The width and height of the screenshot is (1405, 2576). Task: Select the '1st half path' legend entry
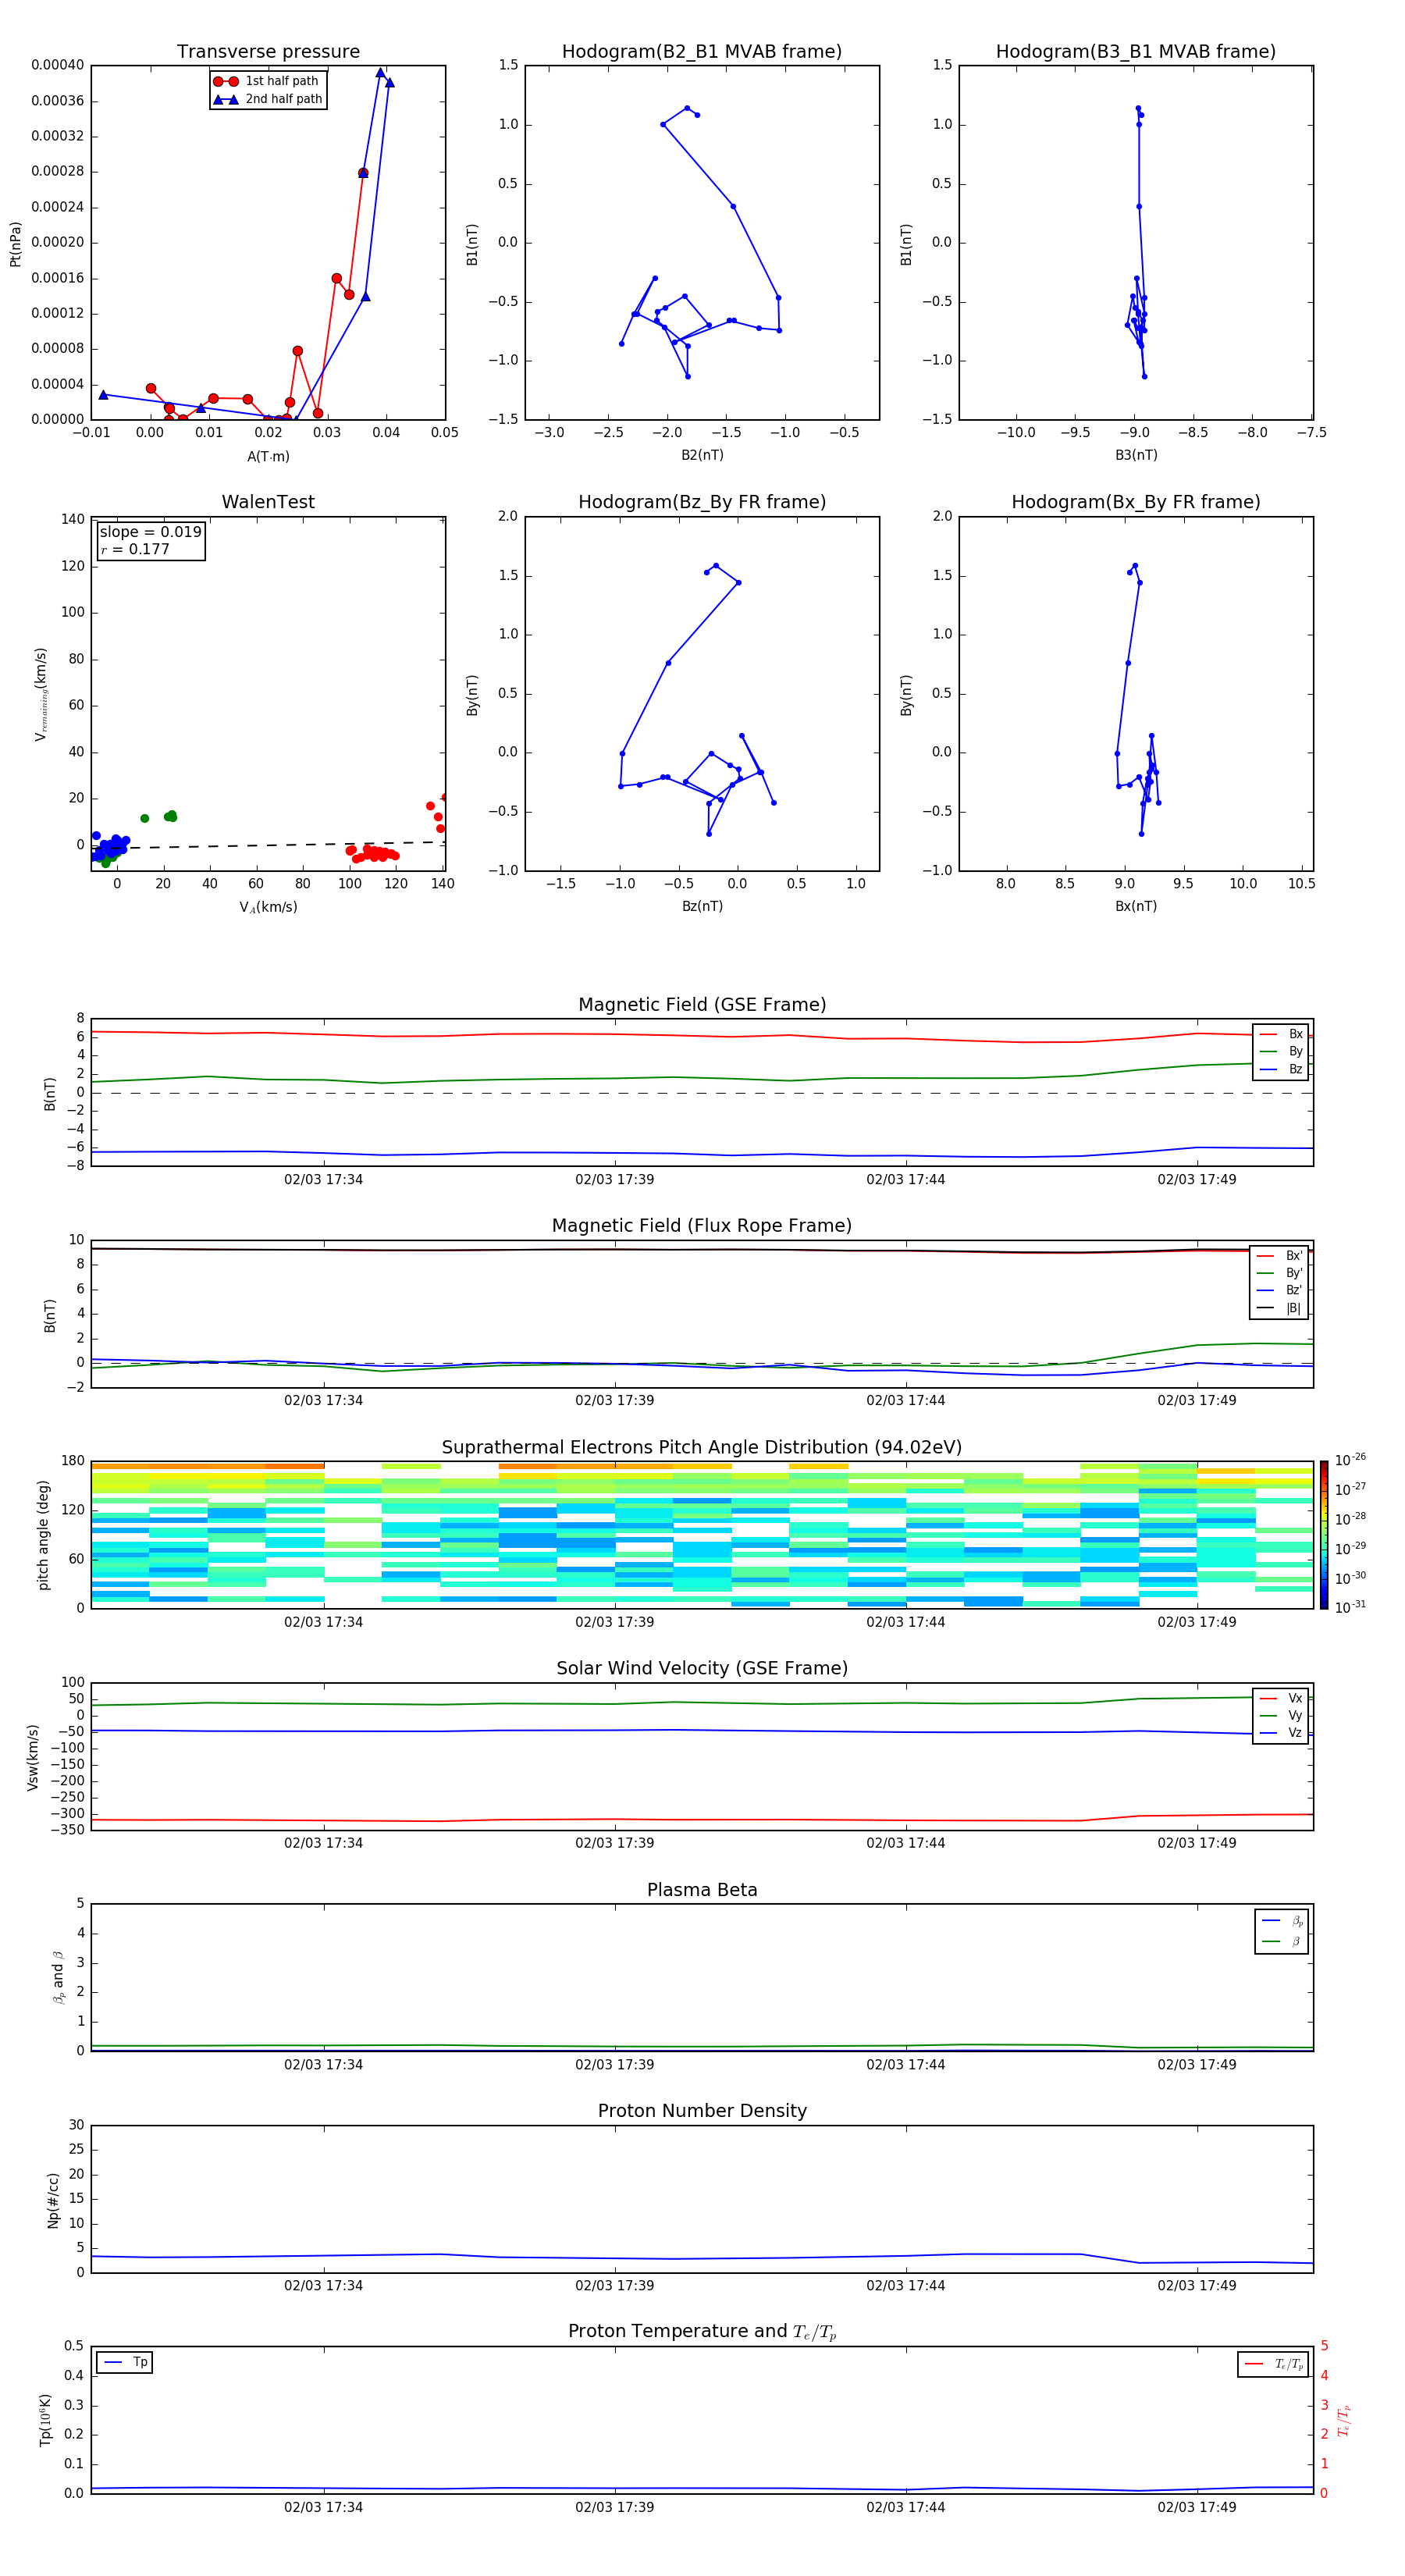point(267,81)
